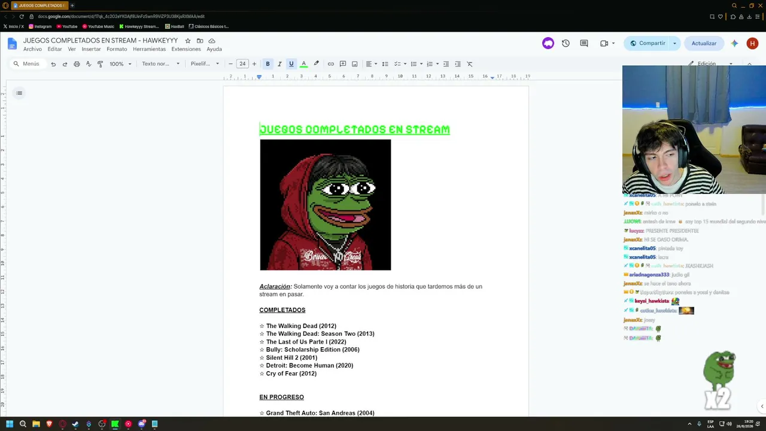Open the HaxBall bookmark
Viewport: 766px width, 431px height.
pyautogui.click(x=174, y=26)
